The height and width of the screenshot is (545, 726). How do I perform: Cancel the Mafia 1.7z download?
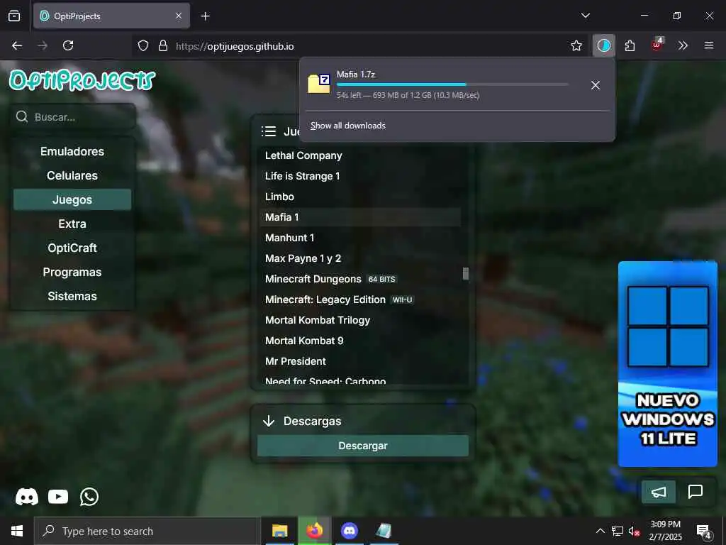pyautogui.click(x=596, y=85)
